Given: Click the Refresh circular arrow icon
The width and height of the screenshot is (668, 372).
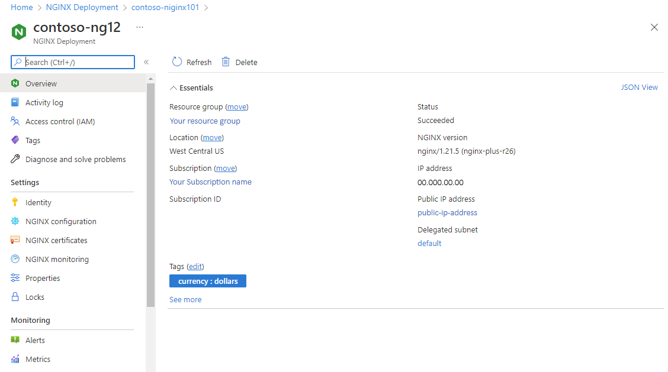Looking at the screenshot, I should coord(177,62).
